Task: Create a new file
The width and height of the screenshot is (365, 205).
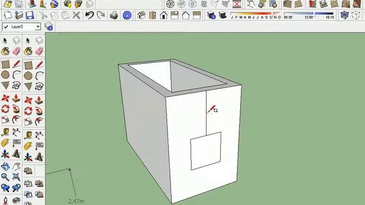Action: tap(8, 15)
